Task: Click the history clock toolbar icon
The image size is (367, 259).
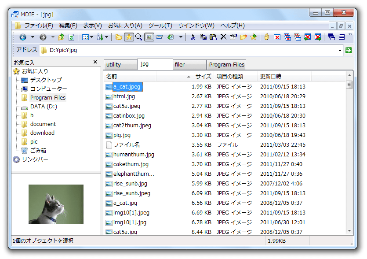Action: click(x=171, y=37)
